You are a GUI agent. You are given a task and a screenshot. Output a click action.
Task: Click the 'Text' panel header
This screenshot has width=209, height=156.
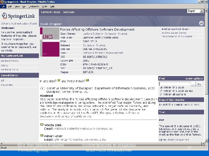(181, 112)
